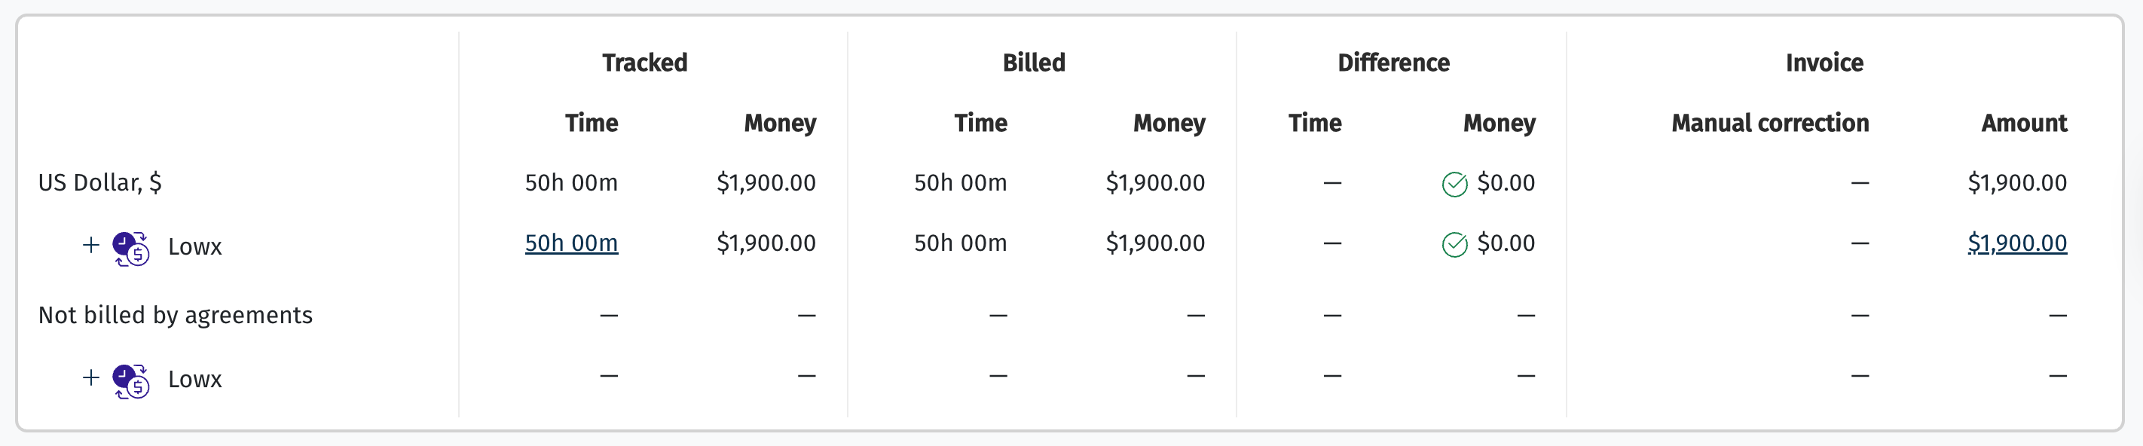Click the Lowx name under Not billed by agreements

[x=194, y=379]
